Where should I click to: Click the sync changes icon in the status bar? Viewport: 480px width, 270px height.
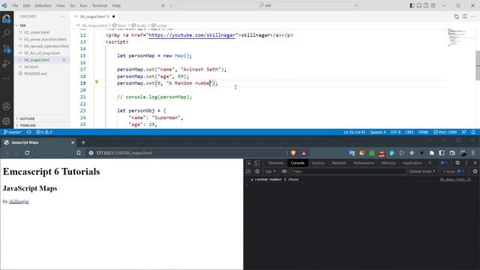[28, 132]
